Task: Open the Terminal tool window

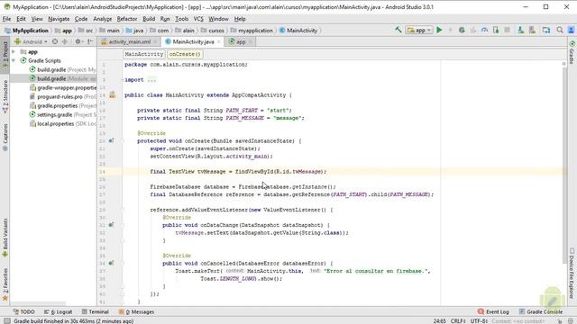Action: [95, 311]
